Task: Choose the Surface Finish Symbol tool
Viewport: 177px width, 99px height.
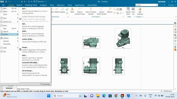Action: (101, 11)
